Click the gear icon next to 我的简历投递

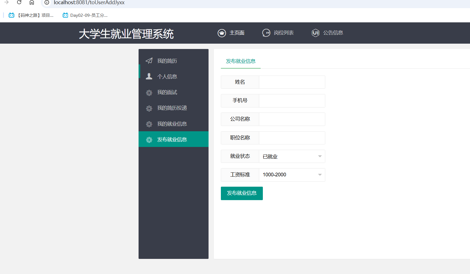[149, 108]
